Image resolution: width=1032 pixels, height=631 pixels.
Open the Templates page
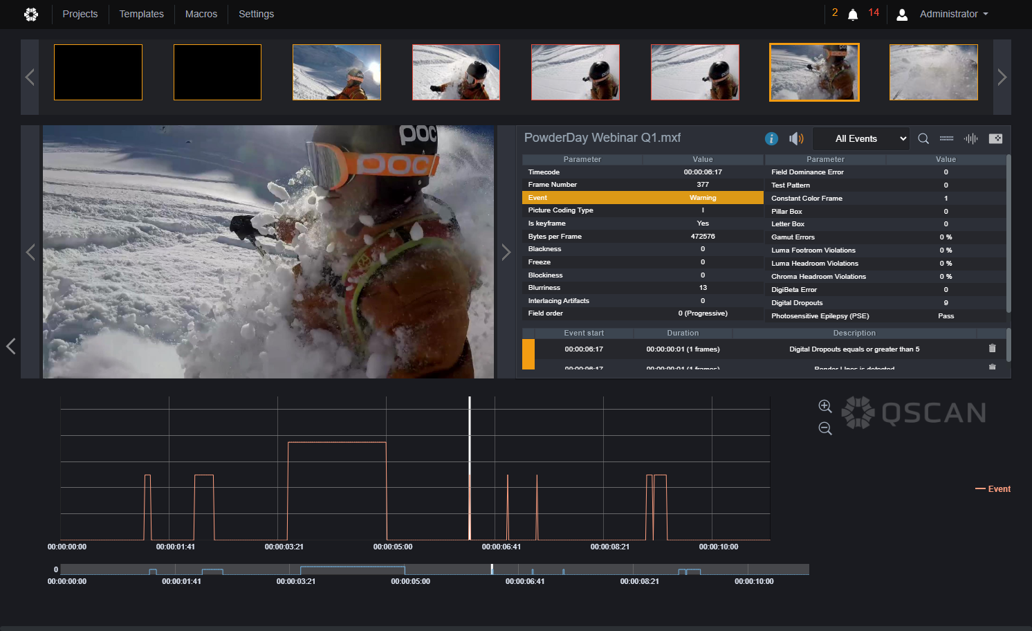point(142,14)
